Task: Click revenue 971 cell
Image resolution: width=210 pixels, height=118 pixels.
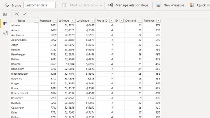Action: click(152, 25)
